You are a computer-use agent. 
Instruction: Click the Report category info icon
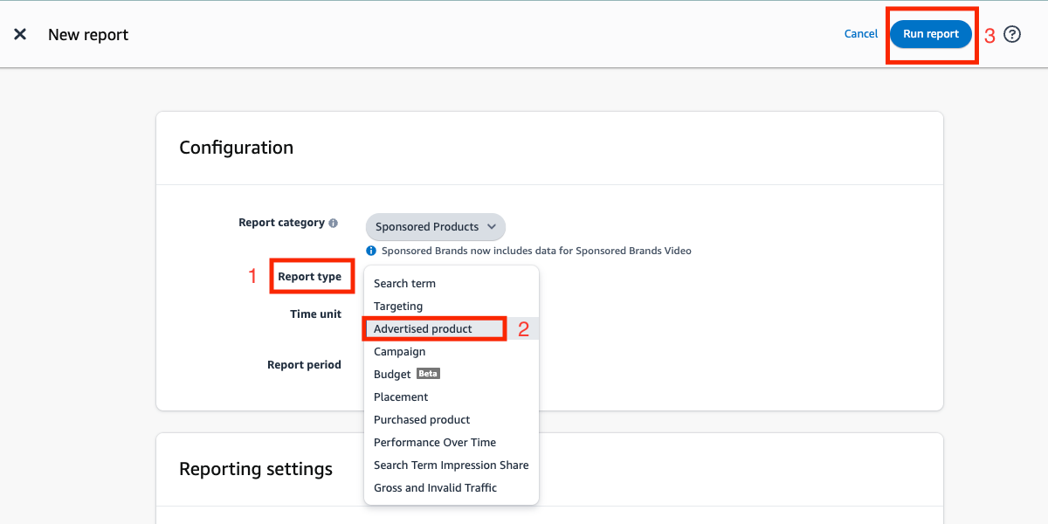tap(334, 224)
